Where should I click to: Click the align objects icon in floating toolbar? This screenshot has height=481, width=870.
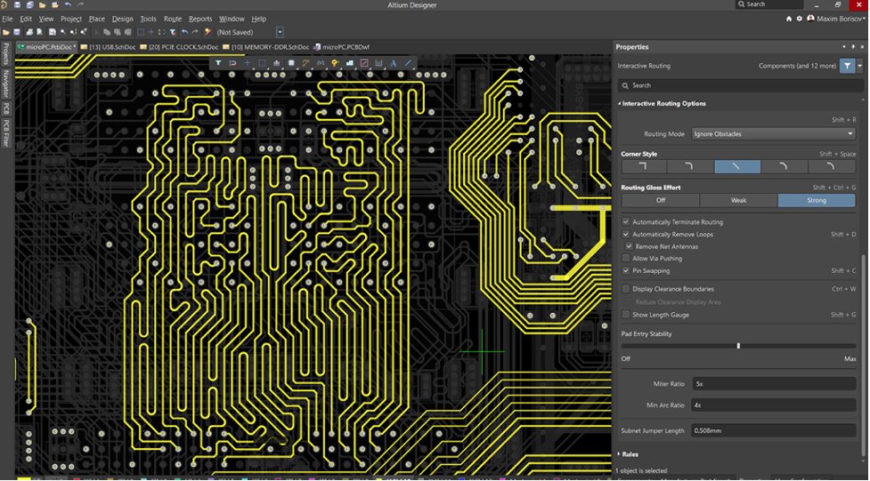pyautogui.click(x=276, y=63)
